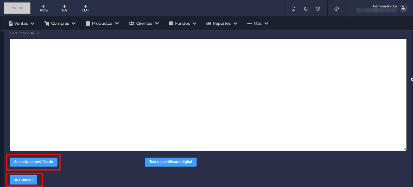This screenshot has height=187, width=413.
Task: Click resize handle of certificate text area
Action: 405,149
